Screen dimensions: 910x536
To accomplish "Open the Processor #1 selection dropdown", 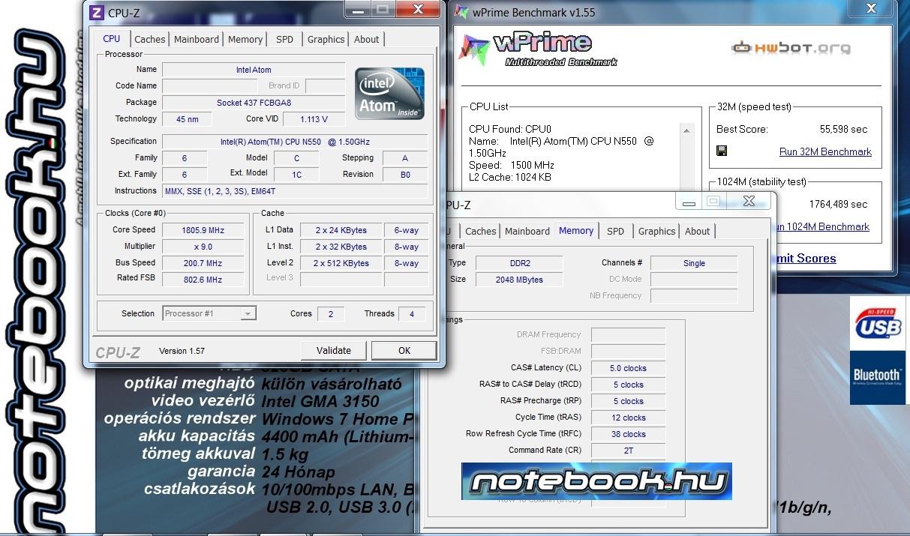I will (x=209, y=313).
